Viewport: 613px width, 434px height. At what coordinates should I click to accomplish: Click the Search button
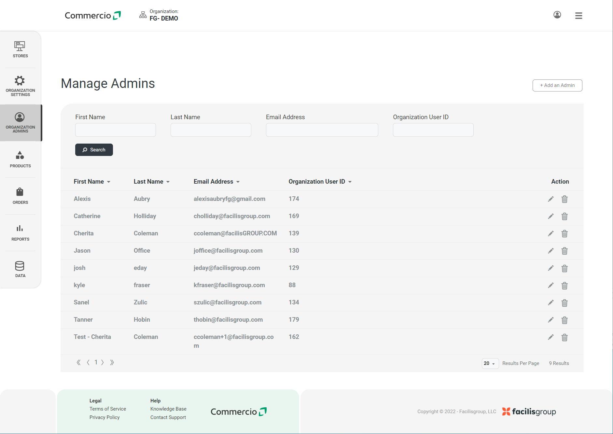[x=94, y=150]
